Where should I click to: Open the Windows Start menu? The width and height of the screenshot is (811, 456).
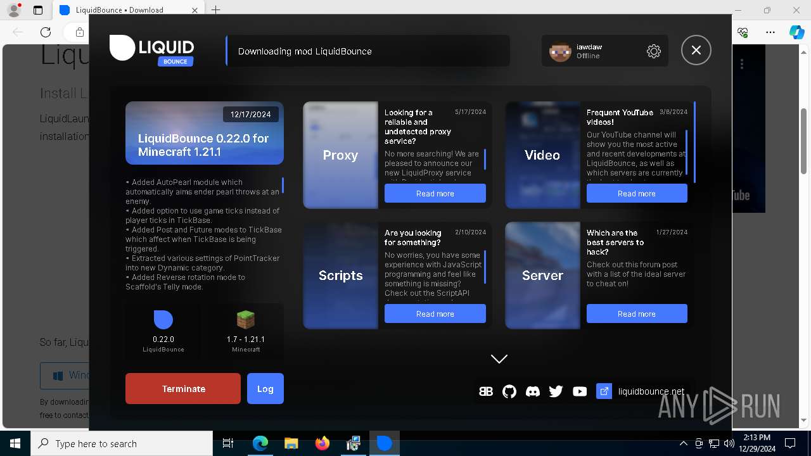[15, 443]
